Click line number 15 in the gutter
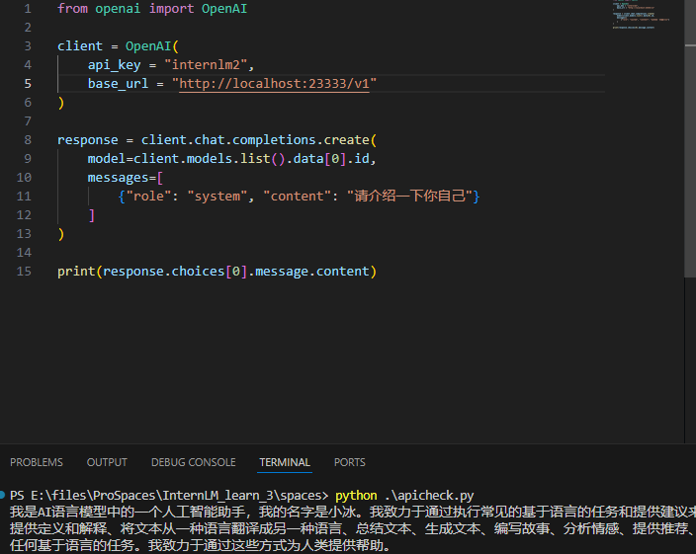This screenshot has width=696, height=554. click(24, 272)
